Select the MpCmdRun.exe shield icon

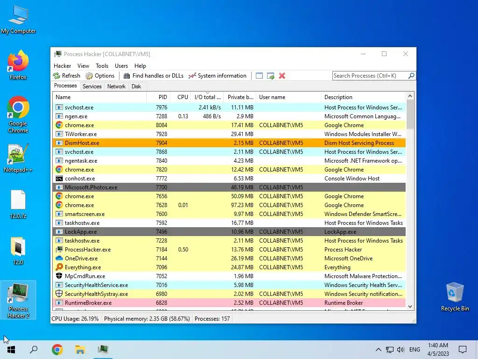click(59, 276)
